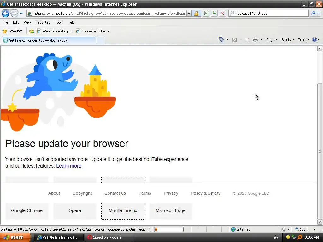The height and width of the screenshot is (242, 323).
Task: Click the vertical scrollbar thumb
Action: tap(320, 151)
